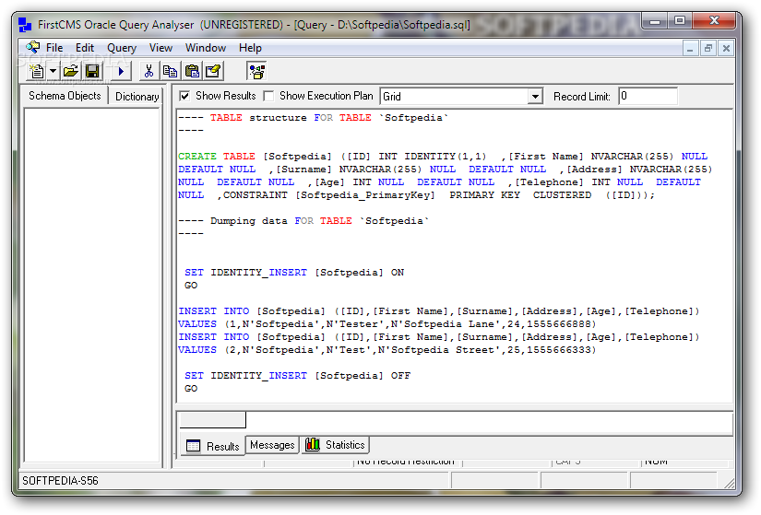Open a file with the folder icon
The image size is (761, 515).
[x=70, y=72]
